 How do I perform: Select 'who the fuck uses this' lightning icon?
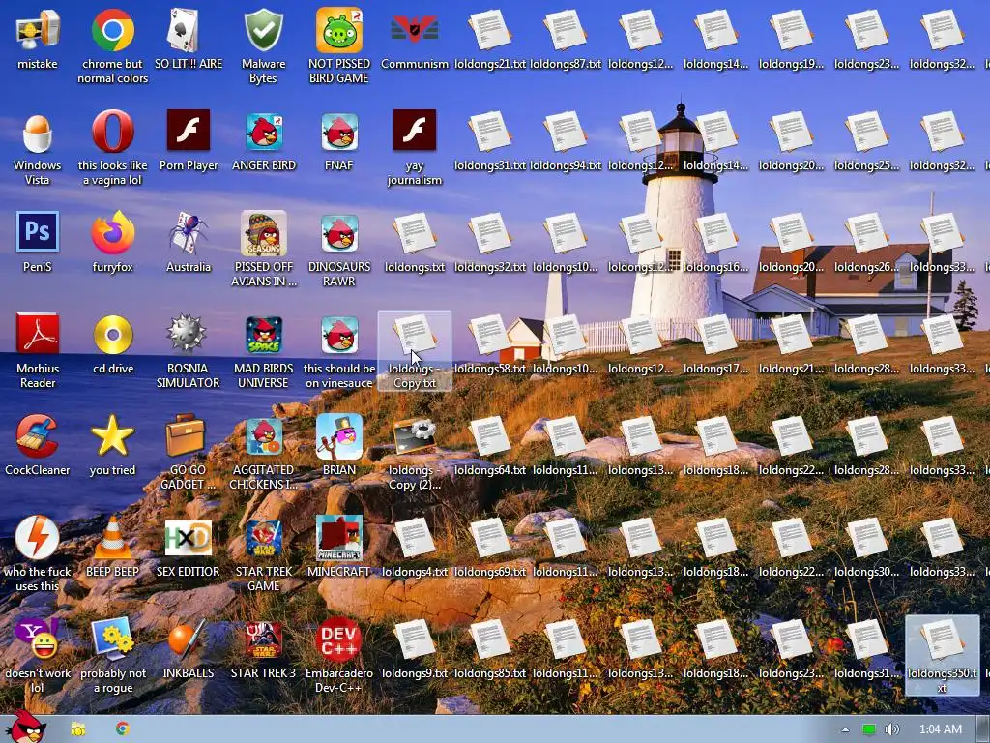[38, 537]
